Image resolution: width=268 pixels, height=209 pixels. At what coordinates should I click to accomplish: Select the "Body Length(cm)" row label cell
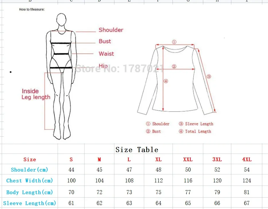30,192
